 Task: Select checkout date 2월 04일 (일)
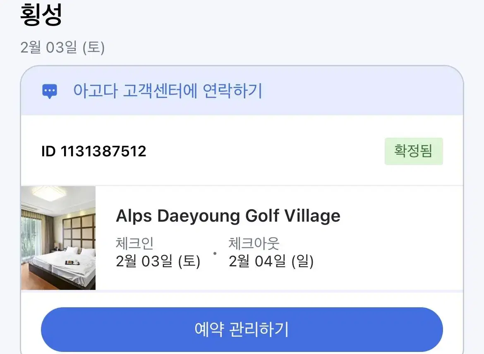point(271,261)
